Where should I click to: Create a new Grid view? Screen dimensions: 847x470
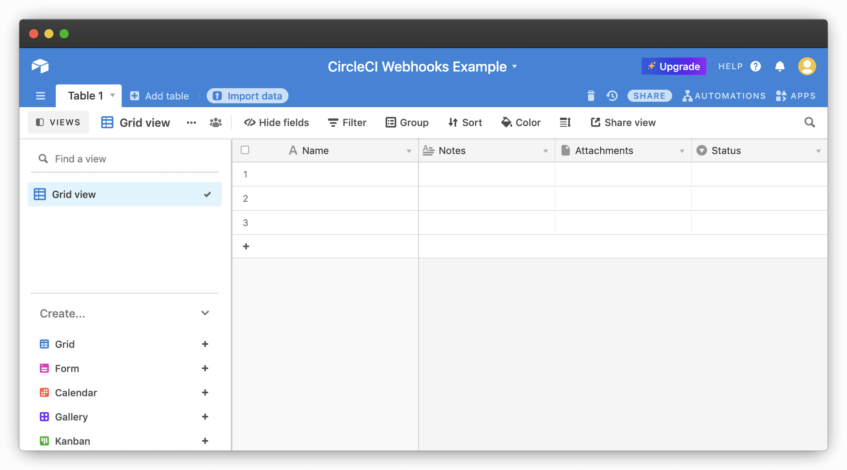coord(124,344)
